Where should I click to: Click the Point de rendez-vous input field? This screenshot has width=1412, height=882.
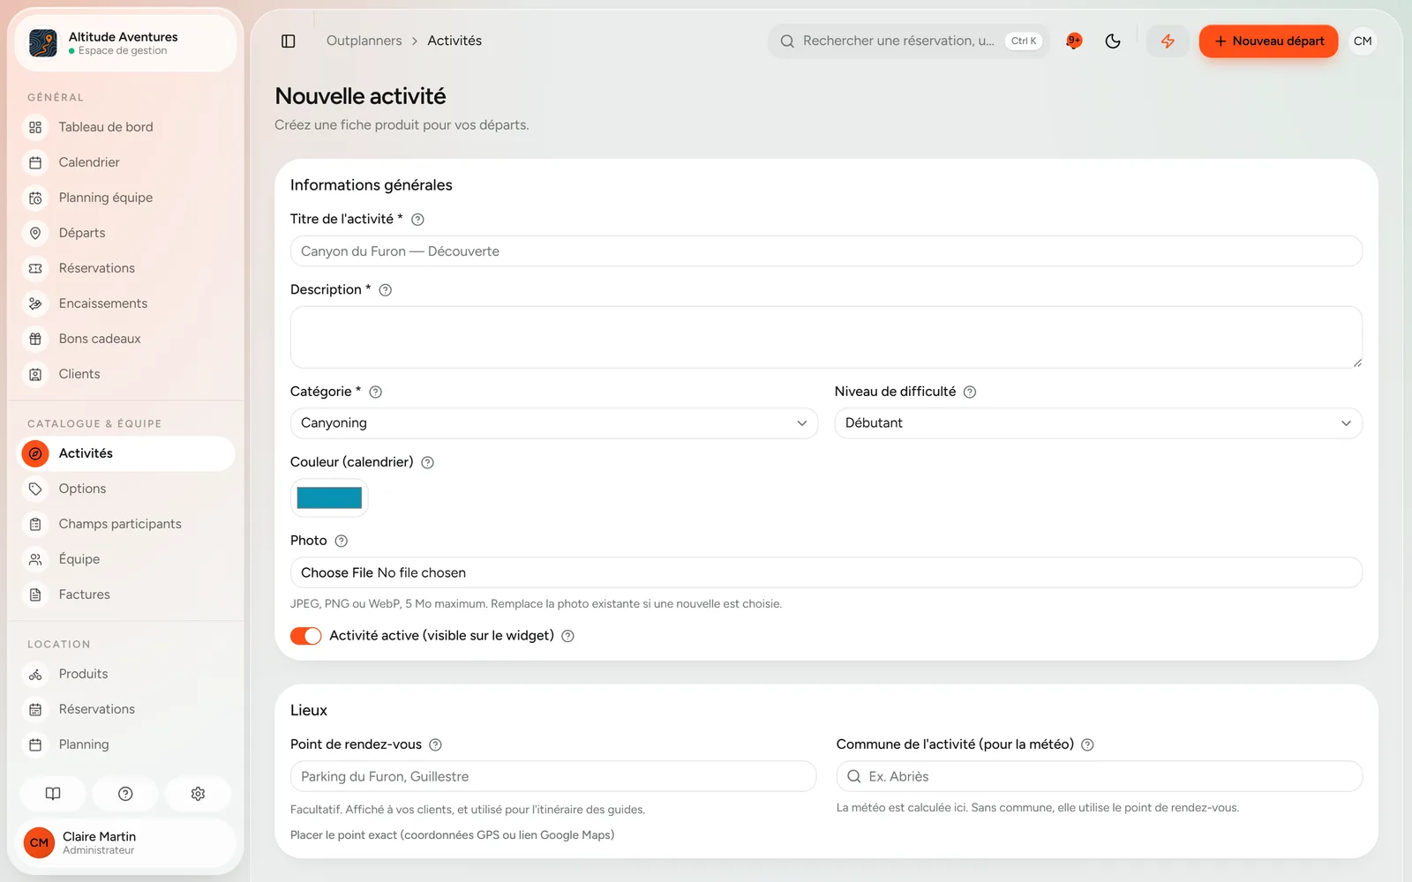[x=553, y=776]
